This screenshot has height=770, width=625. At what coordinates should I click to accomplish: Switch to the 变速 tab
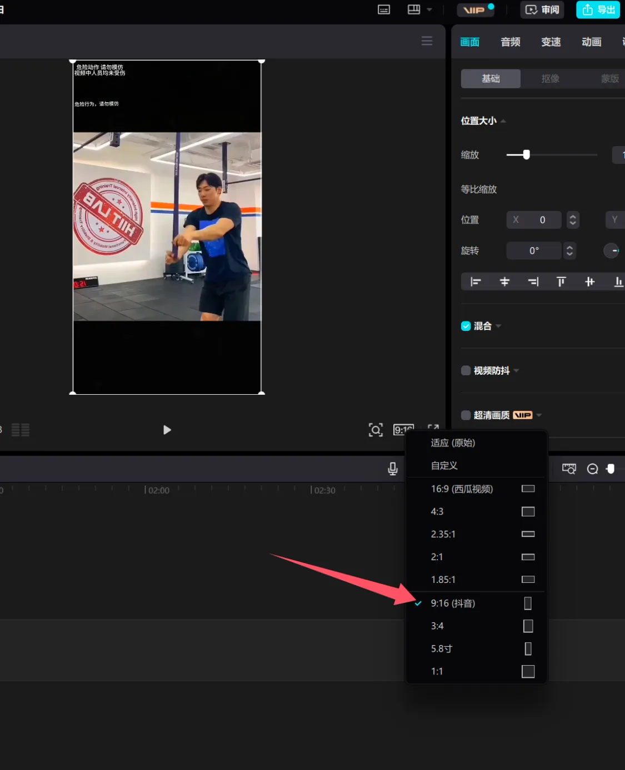click(551, 42)
